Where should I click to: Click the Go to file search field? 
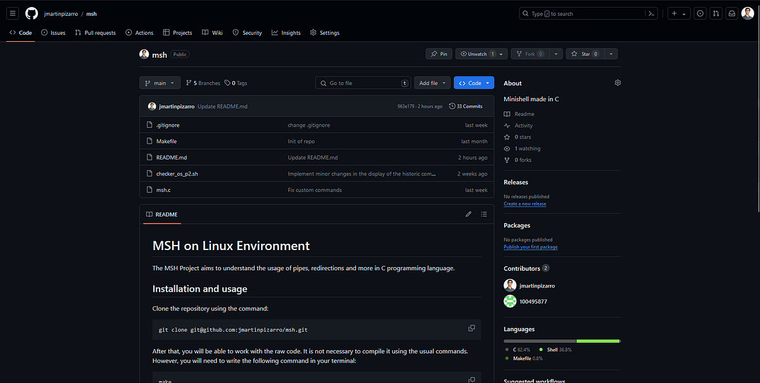coord(363,82)
